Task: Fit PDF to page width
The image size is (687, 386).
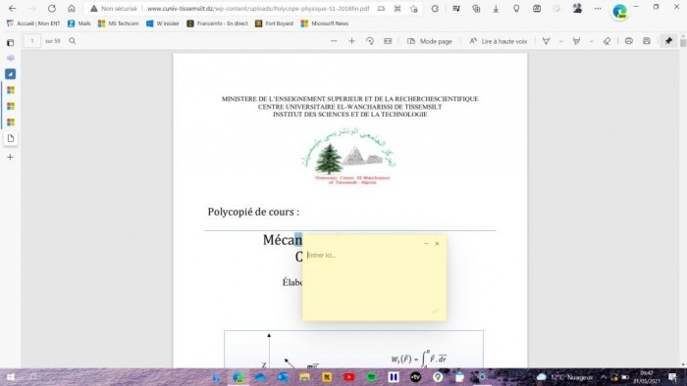Action: coord(388,41)
